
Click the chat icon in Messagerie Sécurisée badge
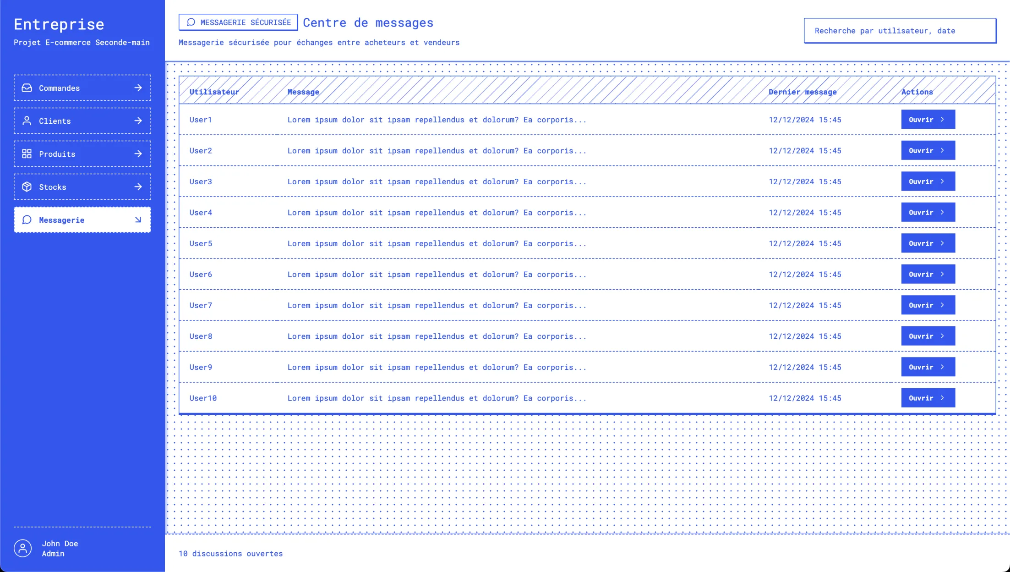(191, 22)
